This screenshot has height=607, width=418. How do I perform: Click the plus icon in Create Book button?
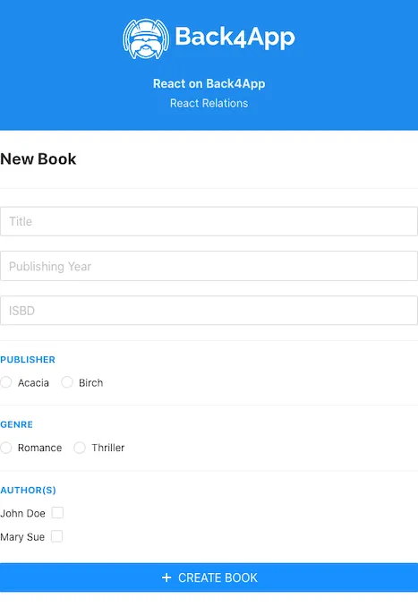[166, 577]
